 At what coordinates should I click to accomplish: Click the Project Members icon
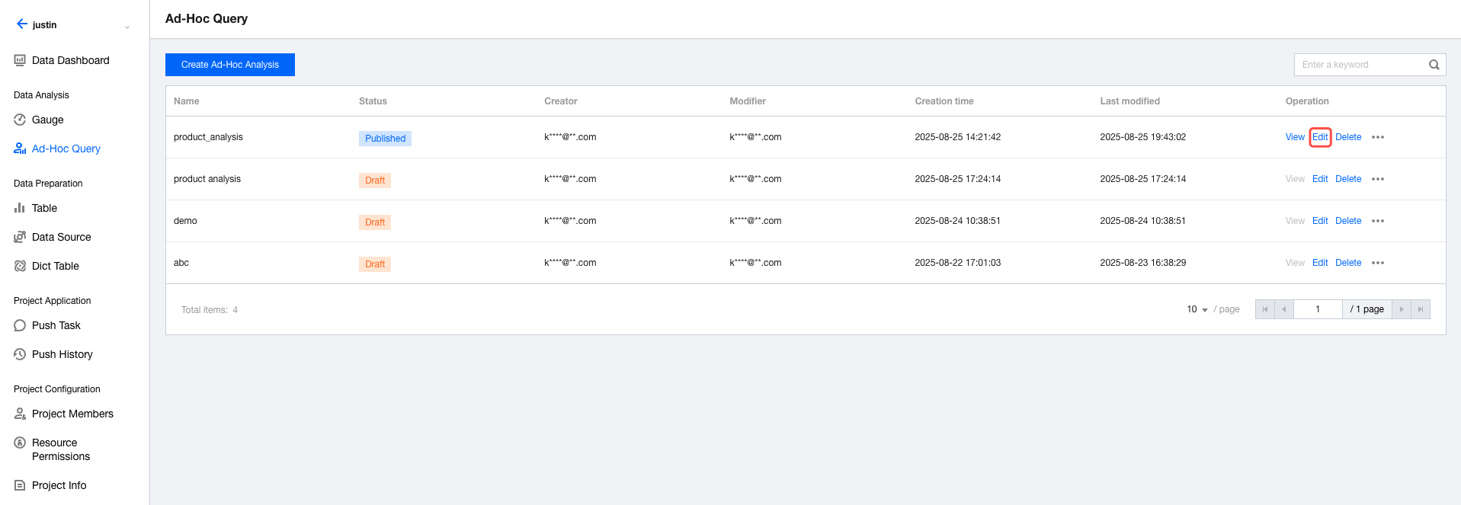pos(20,414)
